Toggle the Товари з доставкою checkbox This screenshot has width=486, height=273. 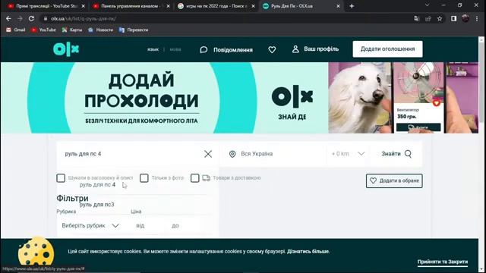point(195,178)
